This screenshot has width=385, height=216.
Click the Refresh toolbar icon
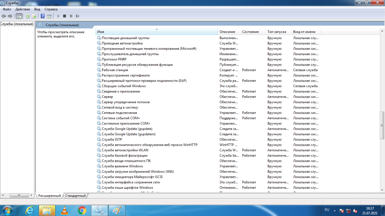(x=28, y=16)
